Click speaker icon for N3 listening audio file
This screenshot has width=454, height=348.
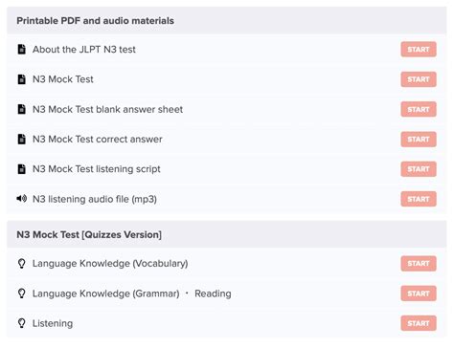coord(21,199)
